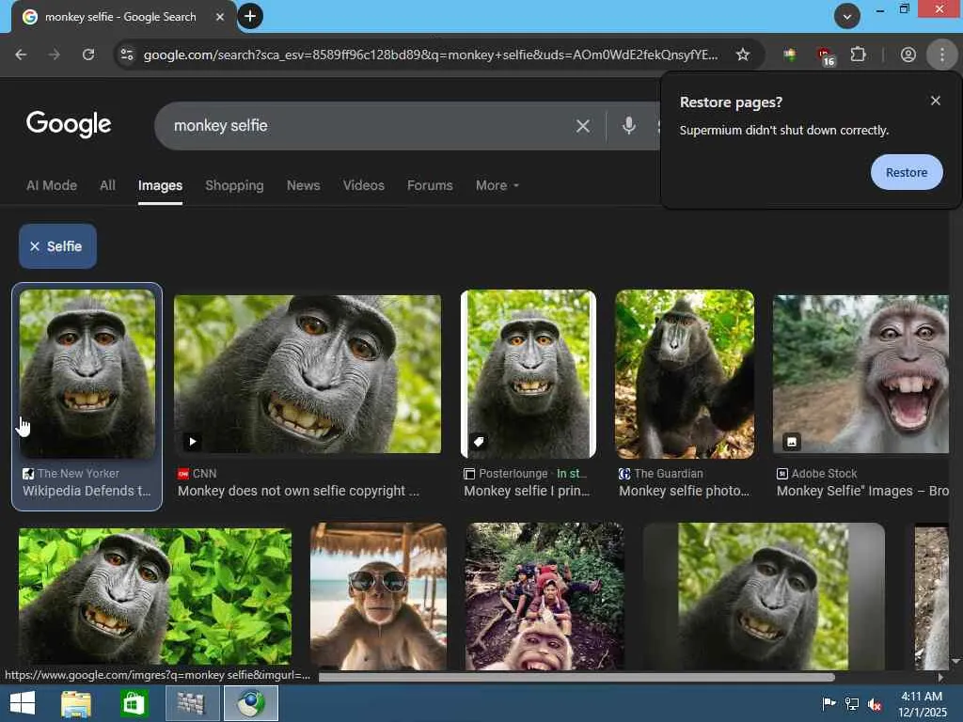Select the Images tab
Viewport: 963px width, 722px height.
(160, 185)
